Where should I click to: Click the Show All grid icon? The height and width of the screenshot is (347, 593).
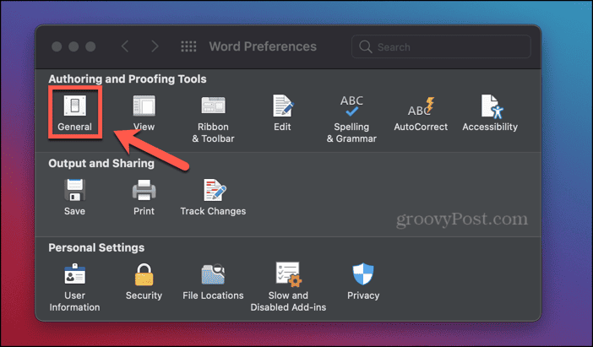[188, 46]
